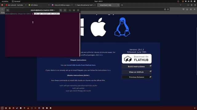This screenshot has width=197, height=110.
Task: Open the files icon in the dock
Action: click(x=6, y=108)
